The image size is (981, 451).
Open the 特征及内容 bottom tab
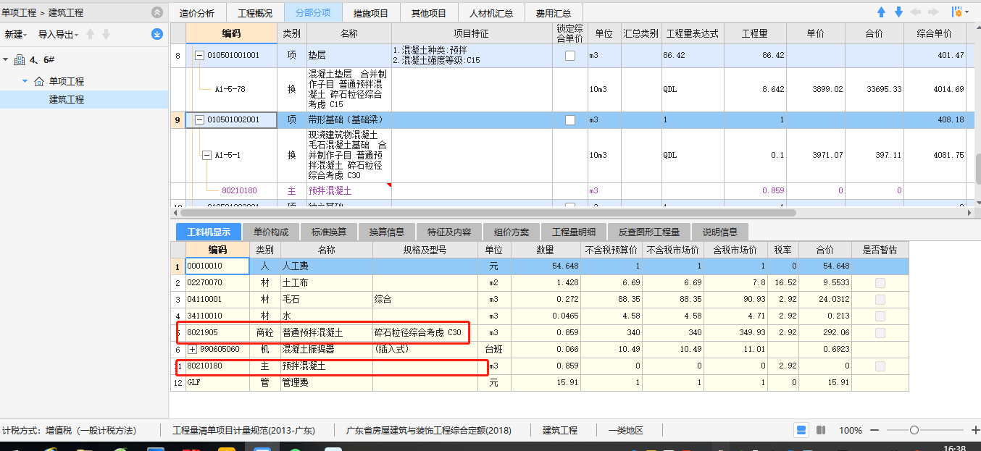click(449, 232)
